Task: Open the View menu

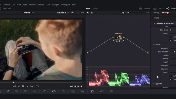Action: pos(25,5)
